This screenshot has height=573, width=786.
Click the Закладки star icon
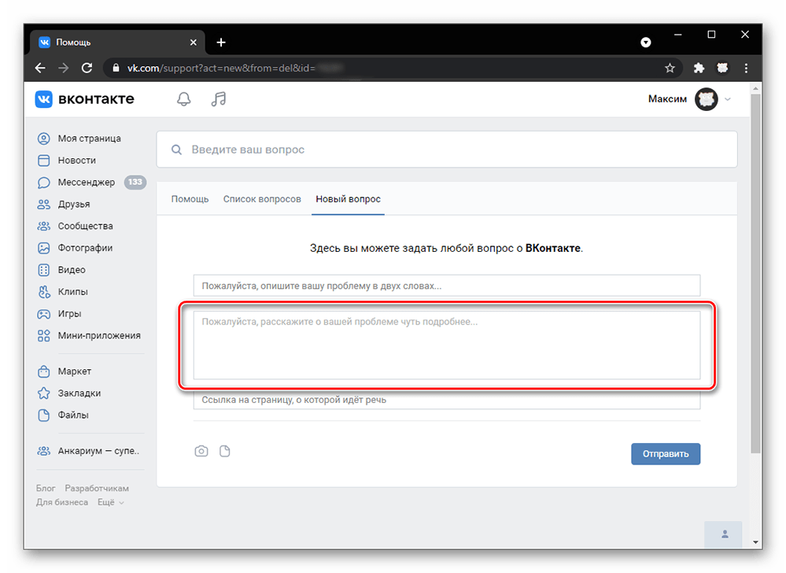coord(43,393)
